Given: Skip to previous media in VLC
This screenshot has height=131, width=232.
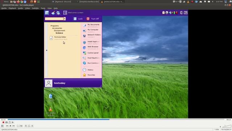Looking at the screenshot, I should [x=7, y=126].
